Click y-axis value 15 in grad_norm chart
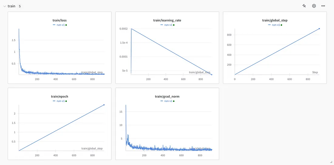Viewport: 334px width, 165px height. point(121,112)
